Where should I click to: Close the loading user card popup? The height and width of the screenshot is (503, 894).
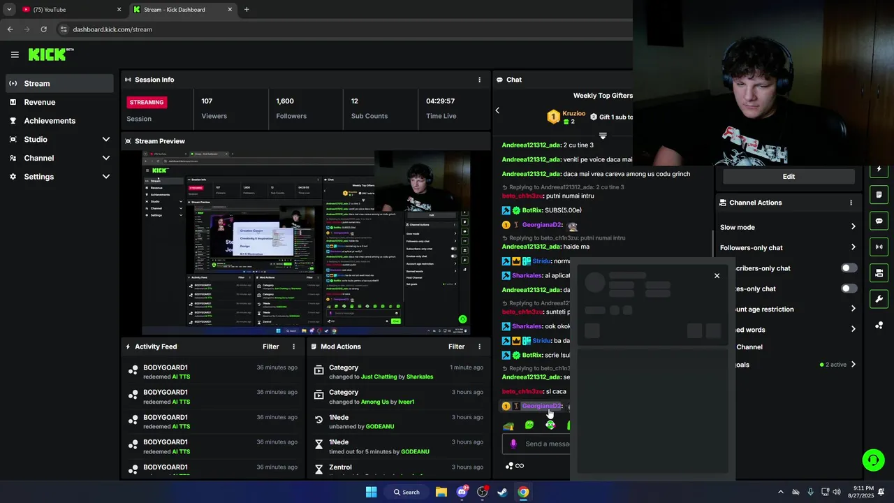[717, 276]
